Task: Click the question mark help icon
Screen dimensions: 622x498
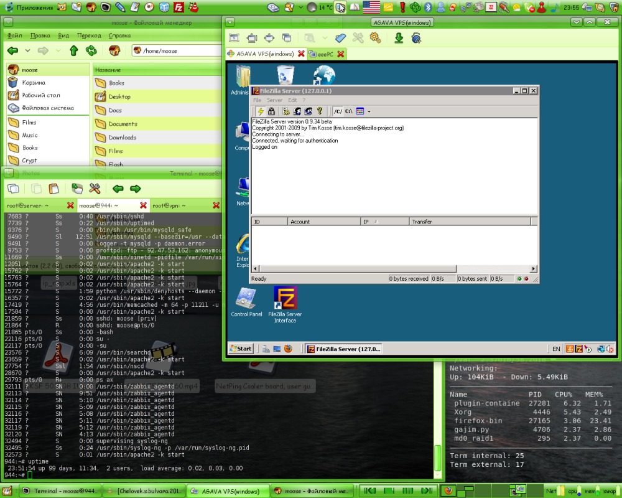Action: 319,111
